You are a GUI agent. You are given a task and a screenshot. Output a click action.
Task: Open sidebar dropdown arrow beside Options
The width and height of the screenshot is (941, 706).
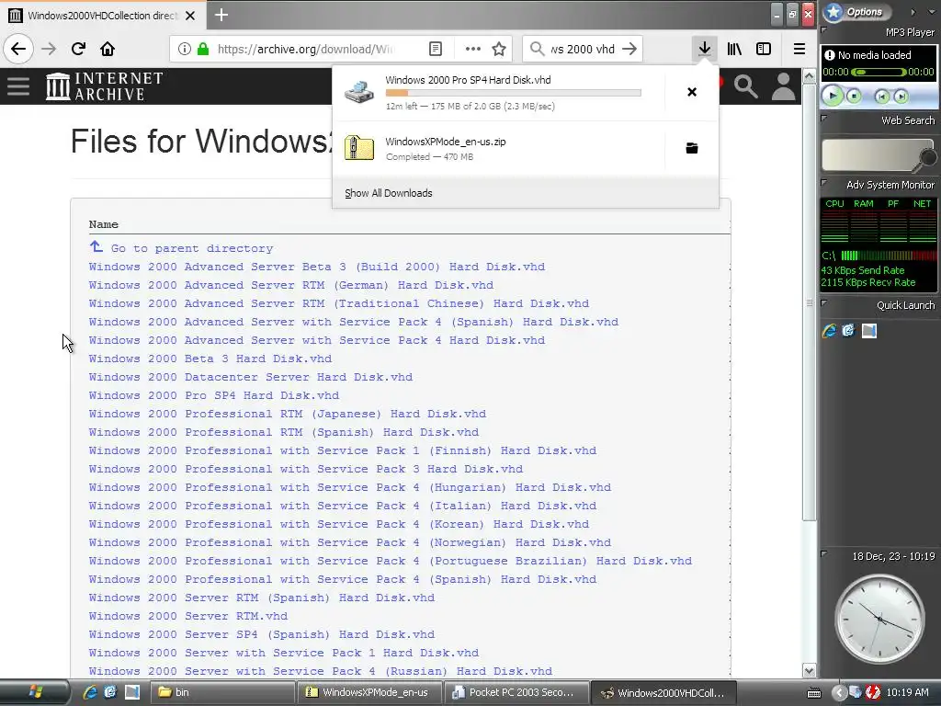pyautogui.click(x=932, y=12)
